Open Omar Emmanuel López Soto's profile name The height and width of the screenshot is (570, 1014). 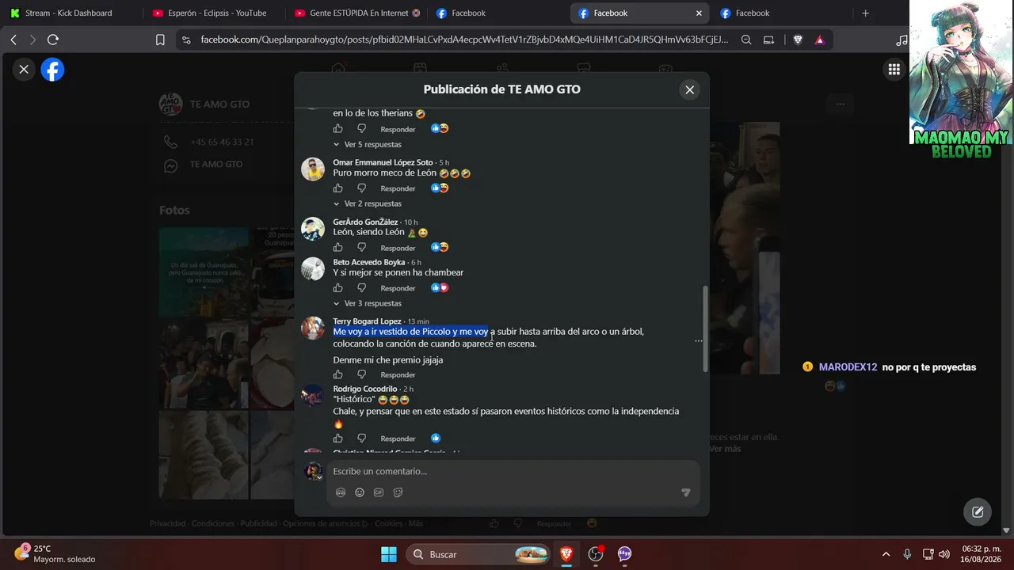pos(383,162)
